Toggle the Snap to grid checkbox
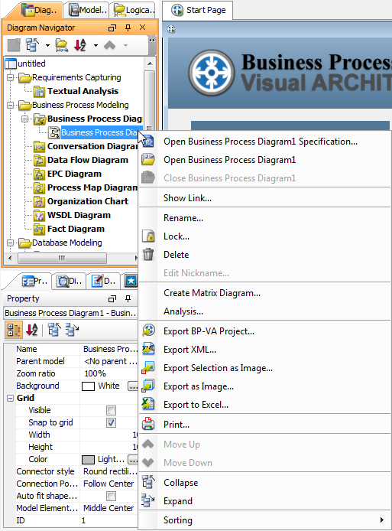Screen dimensions: 392x531 coord(111,422)
